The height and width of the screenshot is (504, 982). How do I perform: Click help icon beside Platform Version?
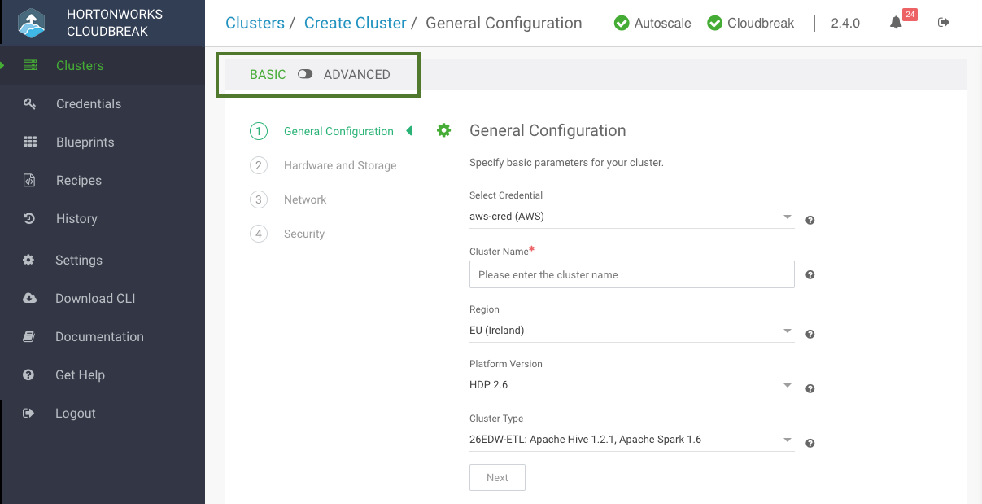coord(810,388)
